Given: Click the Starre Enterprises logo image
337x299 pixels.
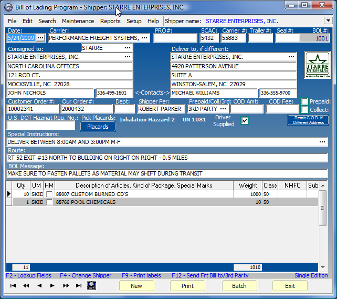Looking at the screenshot, I should 317,66.
